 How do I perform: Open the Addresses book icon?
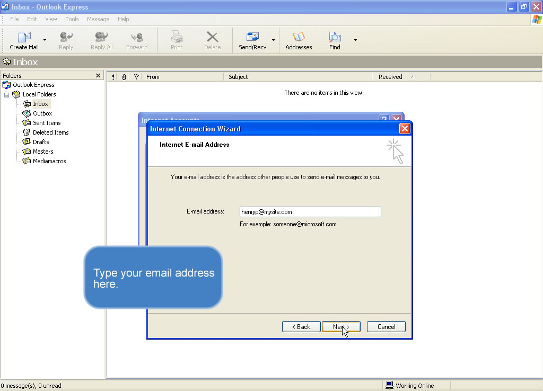pyautogui.click(x=299, y=37)
